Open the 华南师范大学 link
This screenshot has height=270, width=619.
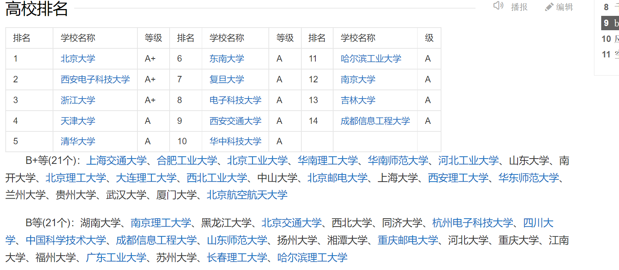point(398,160)
